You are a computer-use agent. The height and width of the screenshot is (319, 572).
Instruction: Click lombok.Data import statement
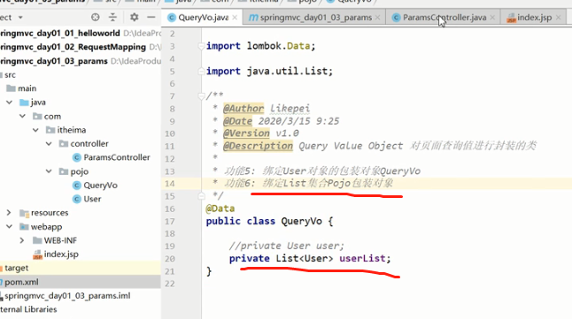click(260, 46)
